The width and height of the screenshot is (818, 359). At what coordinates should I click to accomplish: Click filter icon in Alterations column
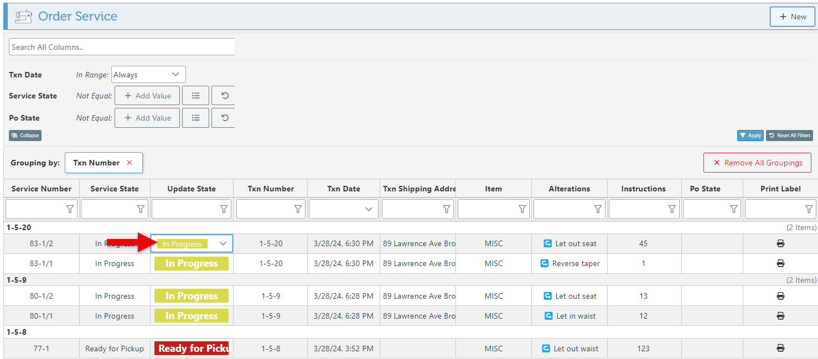[x=598, y=209]
